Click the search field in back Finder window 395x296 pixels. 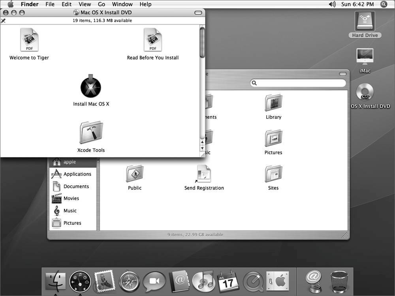298,83
